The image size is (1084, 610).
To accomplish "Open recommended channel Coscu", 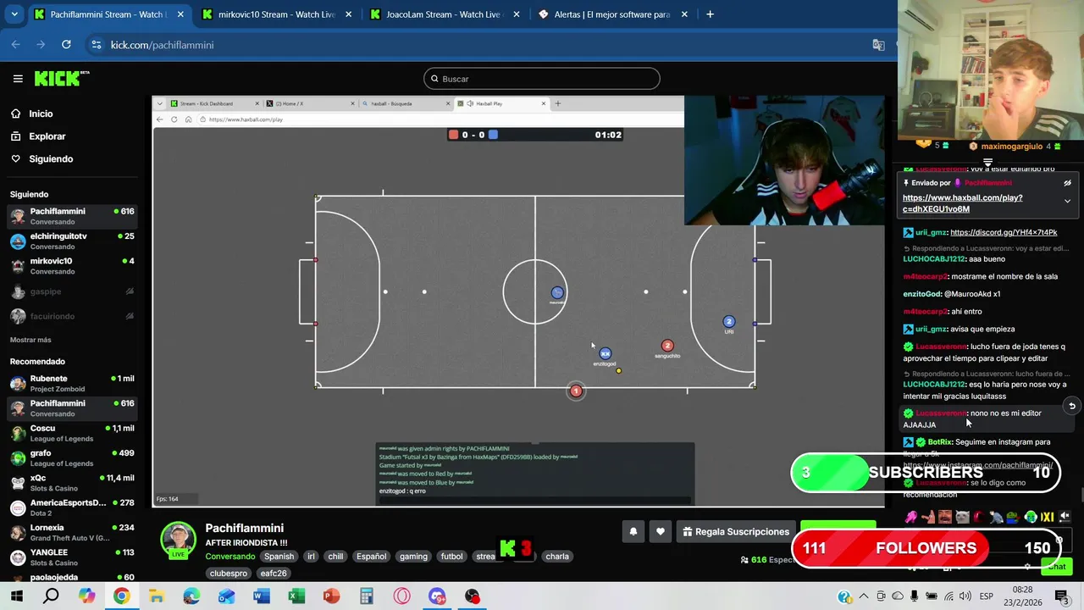I will pos(72,433).
